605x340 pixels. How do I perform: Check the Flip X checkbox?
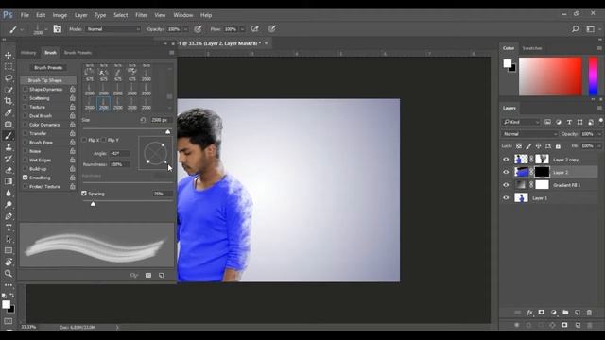click(84, 140)
